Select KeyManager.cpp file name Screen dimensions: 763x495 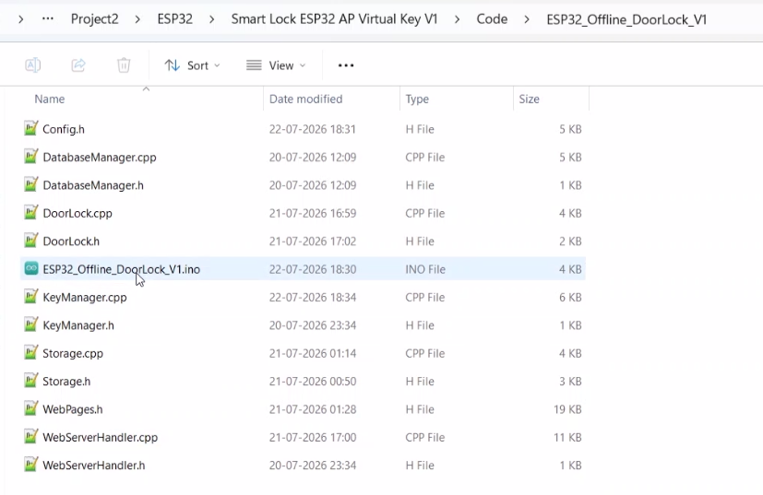coord(85,298)
